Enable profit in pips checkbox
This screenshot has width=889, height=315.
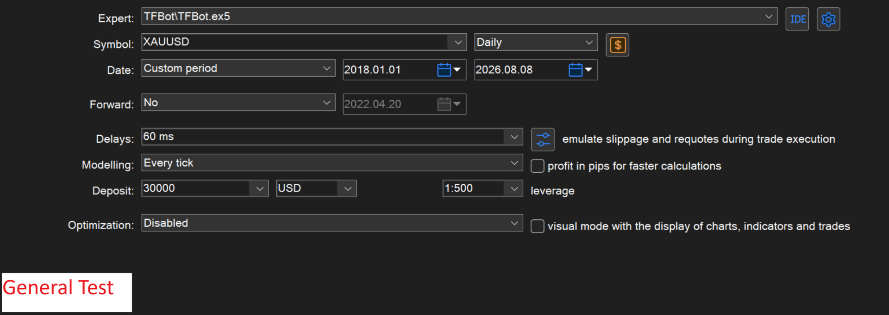point(537,166)
